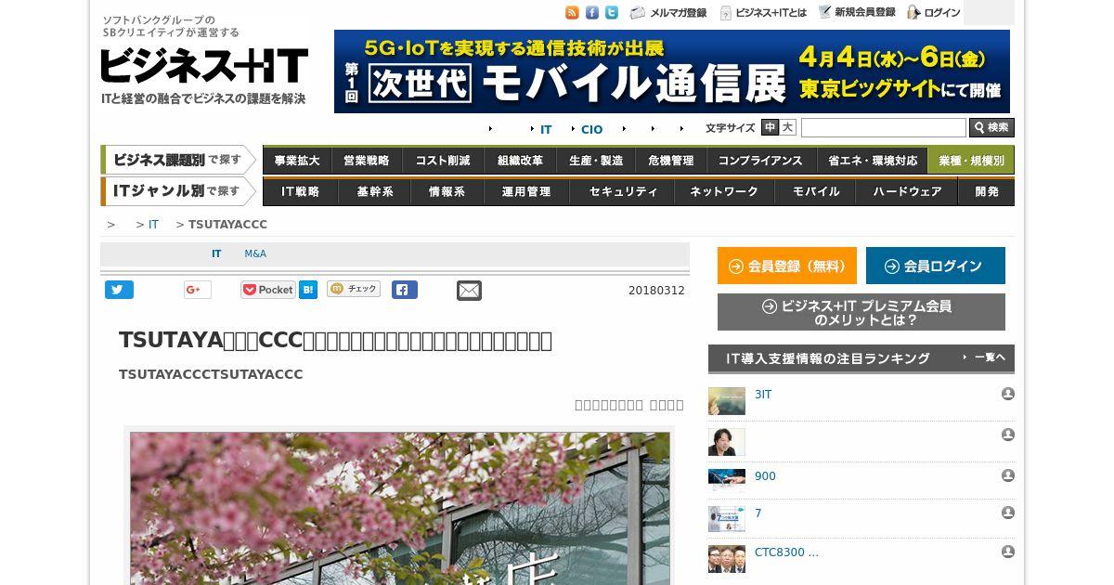Open ranking item labeled 7
This screenshot has width=1114, height=585.
pyautogui.click(x=758, y=513)
